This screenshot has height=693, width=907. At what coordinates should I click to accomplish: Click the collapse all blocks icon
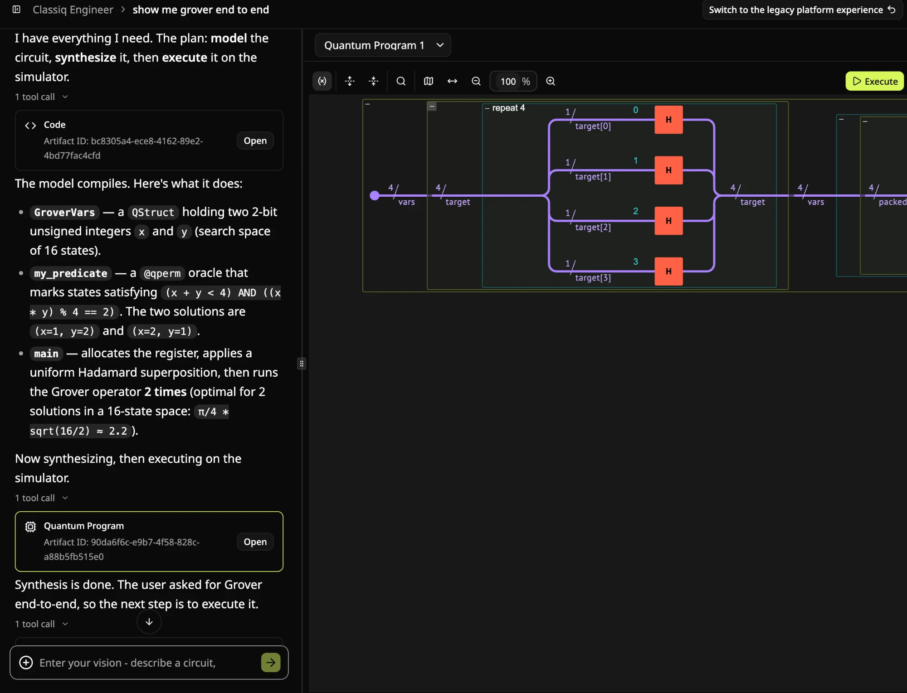click(374, 81)
